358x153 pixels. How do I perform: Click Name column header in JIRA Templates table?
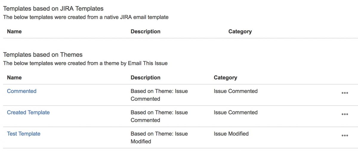14,31
